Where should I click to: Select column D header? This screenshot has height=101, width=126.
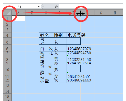point(60,13)
